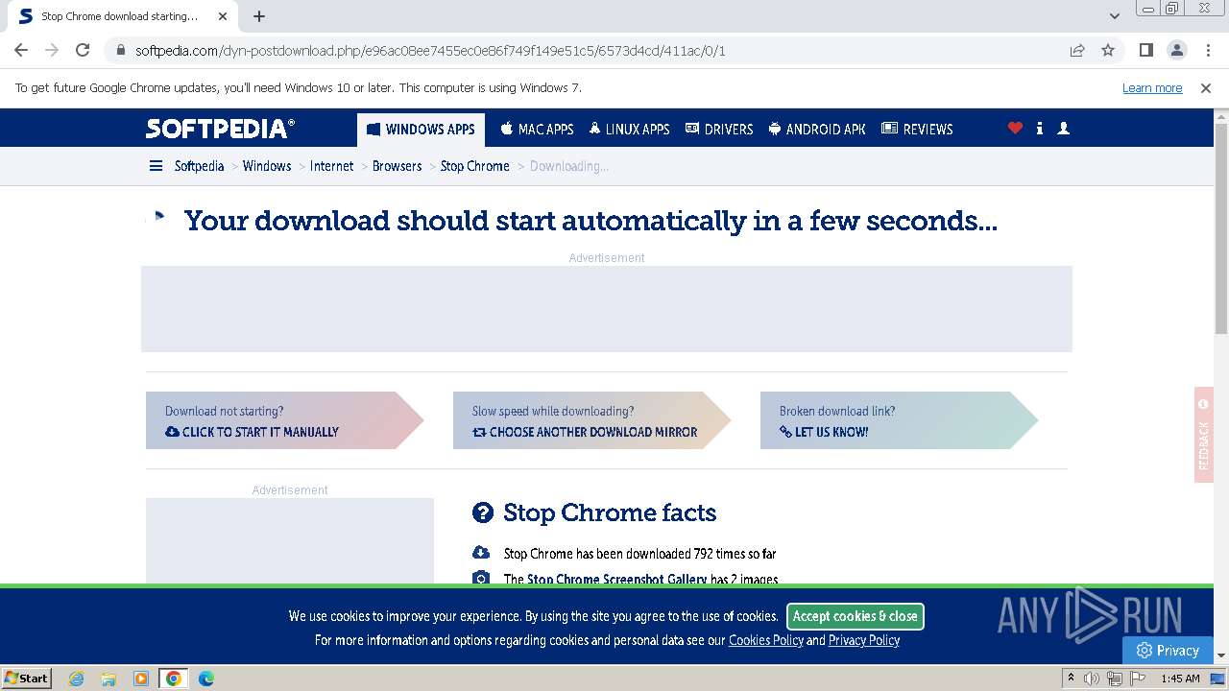Switch to Mac Apps section

537,129
